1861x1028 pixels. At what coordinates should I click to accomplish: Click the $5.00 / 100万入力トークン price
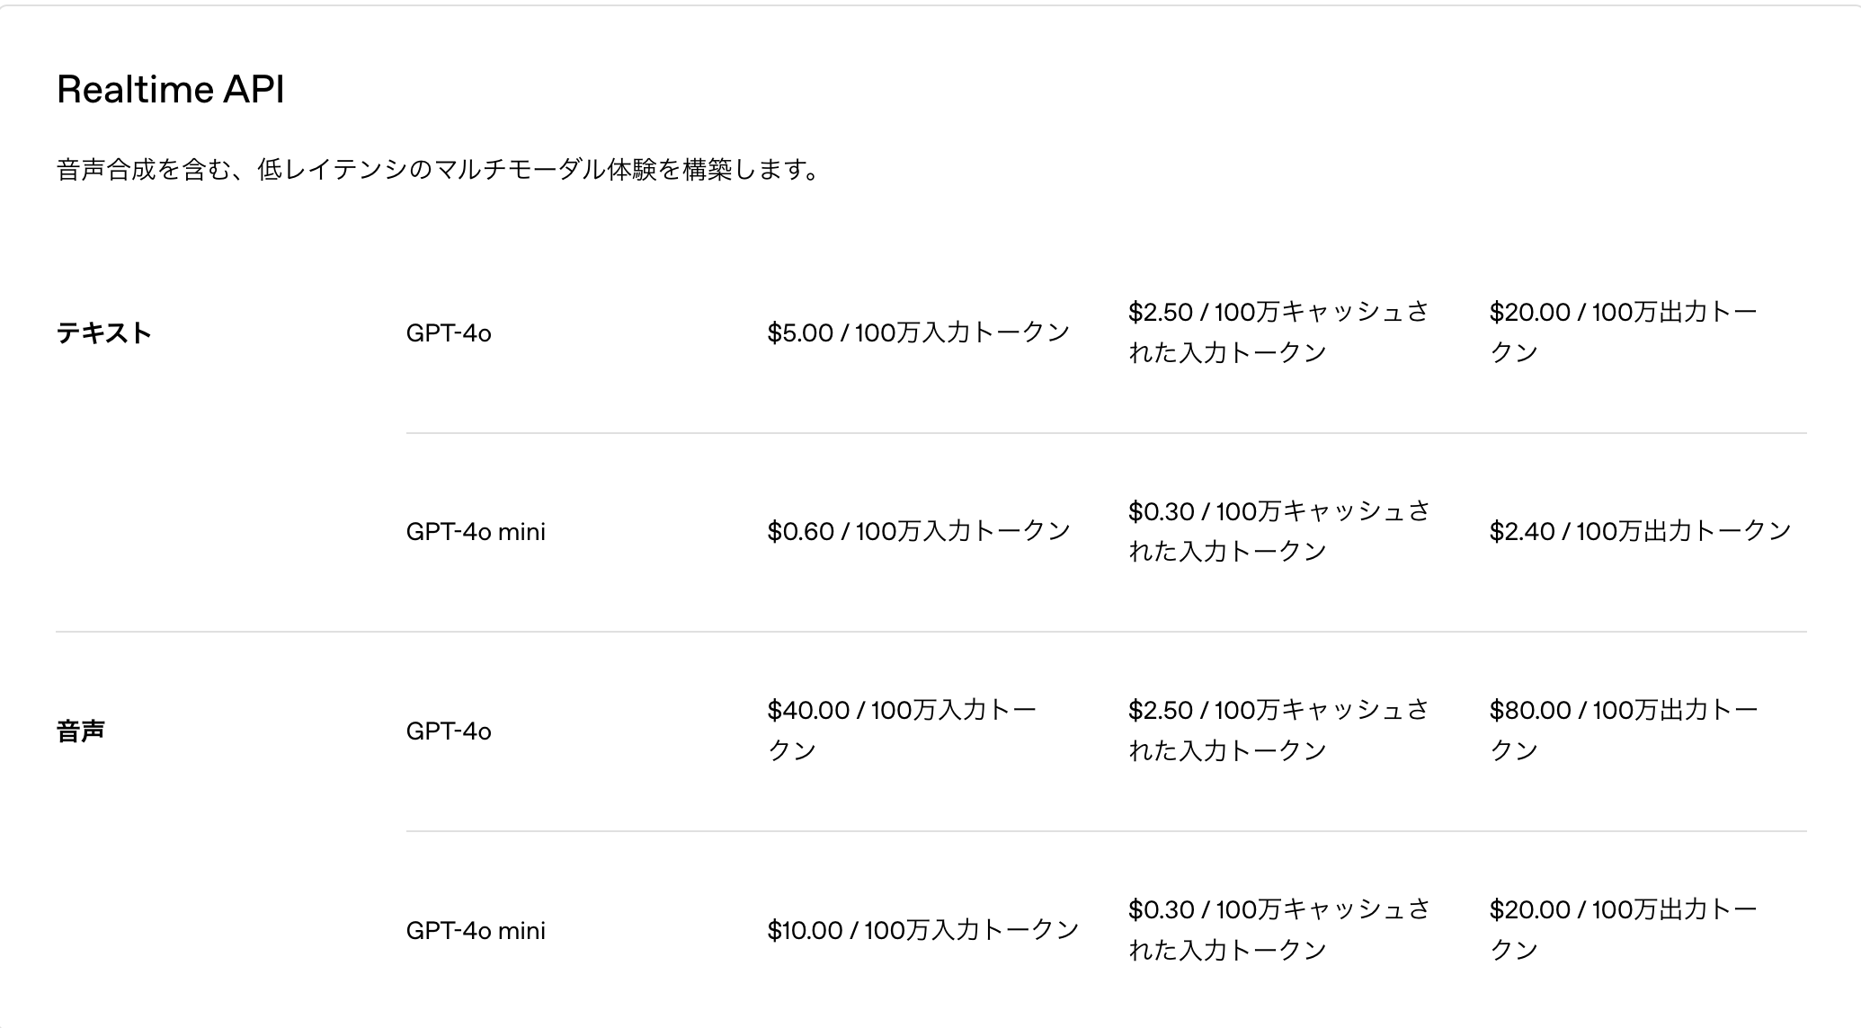coord(918,332)
